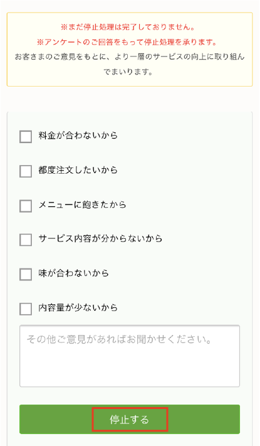Click the サービス内容が分からないから label text
This screenshot has height=446, width=260.
(x=100, y=238)
